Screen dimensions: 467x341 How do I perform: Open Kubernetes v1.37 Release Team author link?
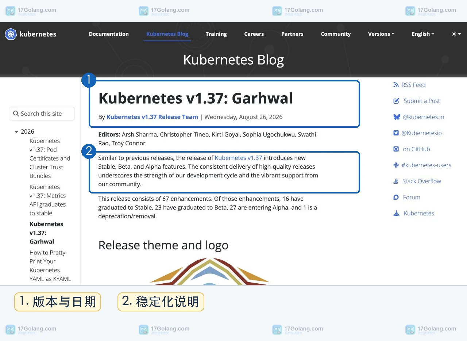[x=152, y=117]
